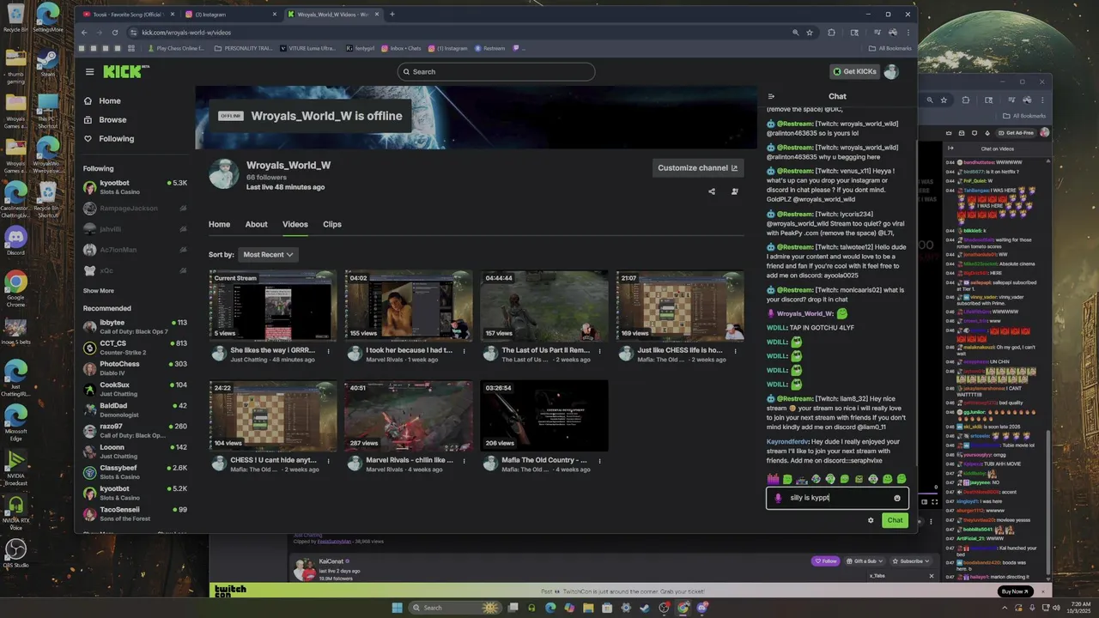
Task: Send message with green Chat button
Action: click(x=895, y=520)
